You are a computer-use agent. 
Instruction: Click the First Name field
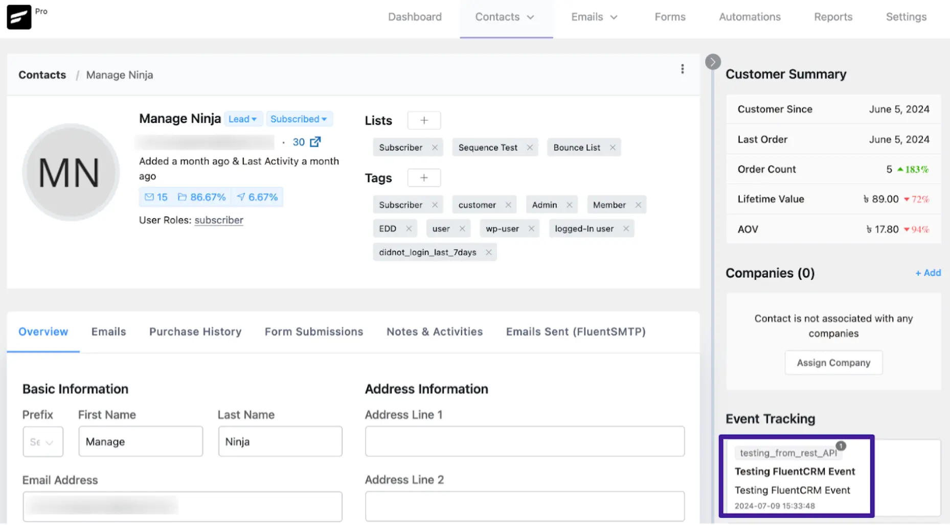(141, 442)
